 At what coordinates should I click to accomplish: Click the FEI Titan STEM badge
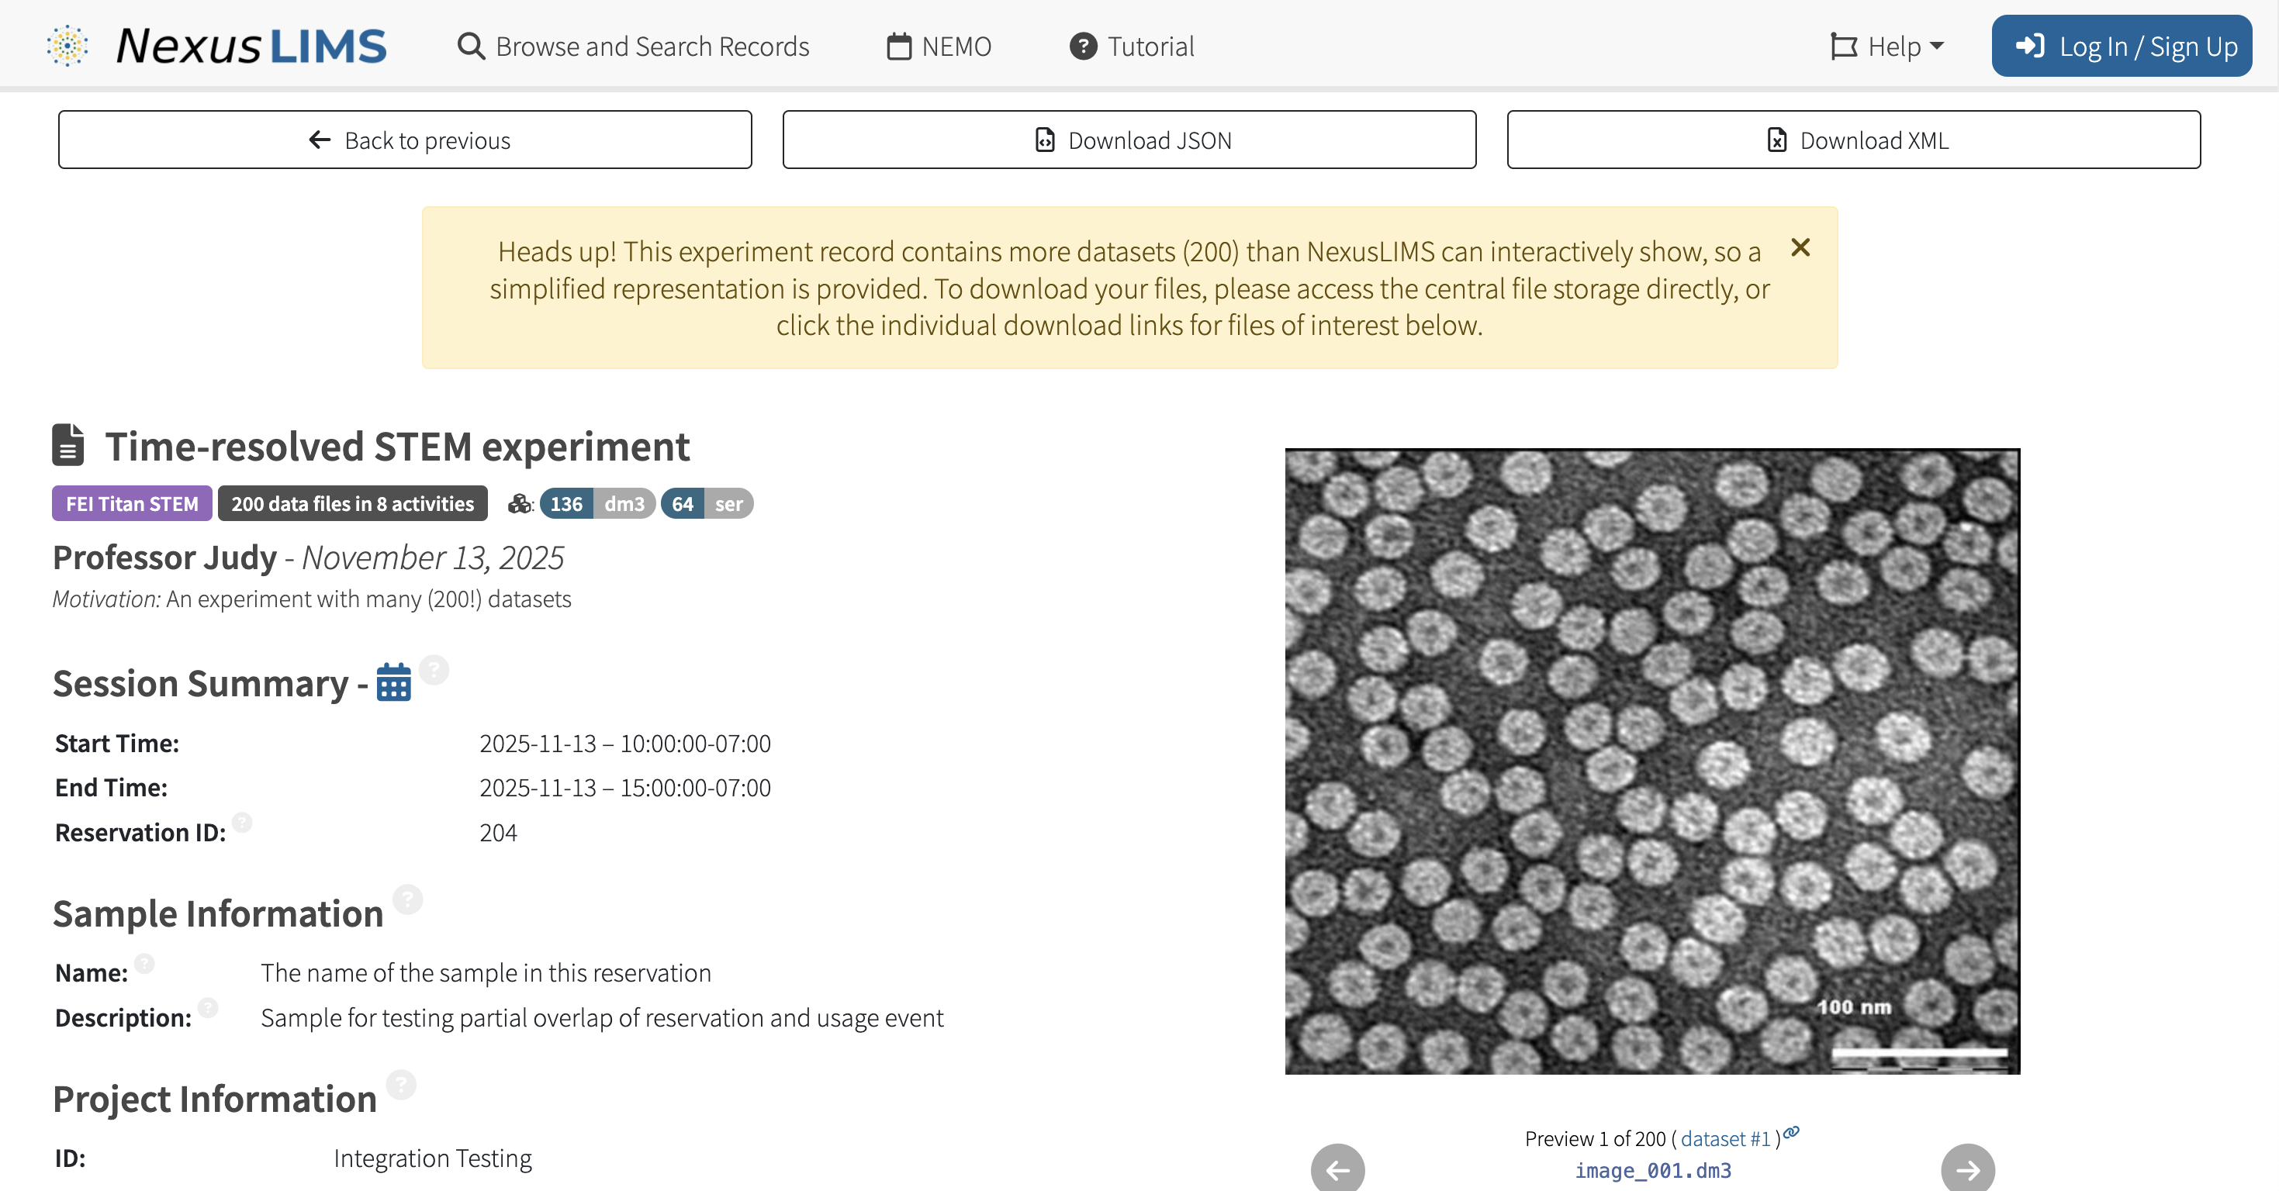pyautogui.click(x=132, y=504)
